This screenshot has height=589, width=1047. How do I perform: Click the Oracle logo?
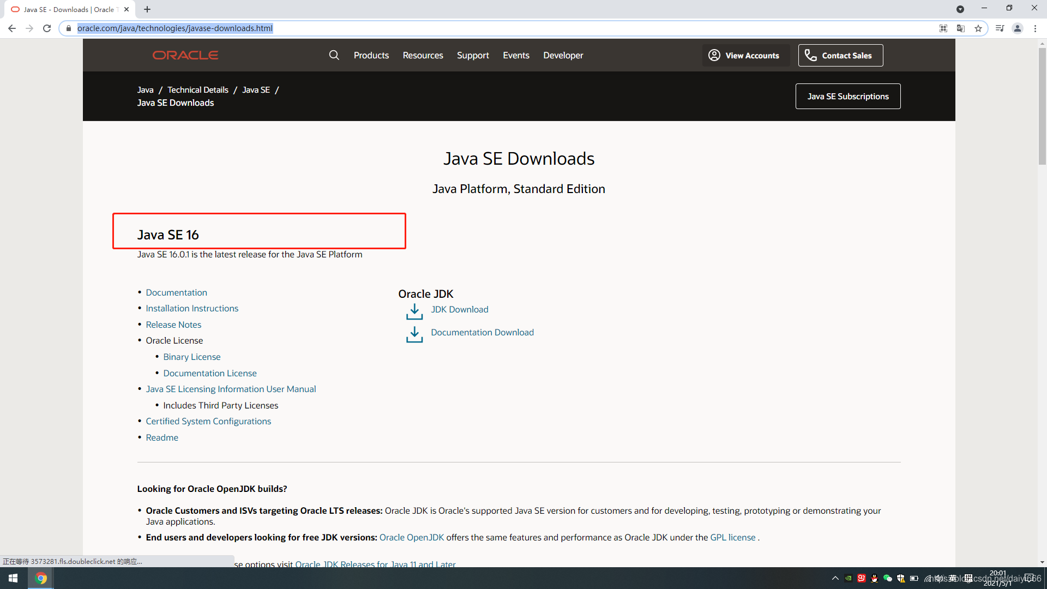point(185,55)
